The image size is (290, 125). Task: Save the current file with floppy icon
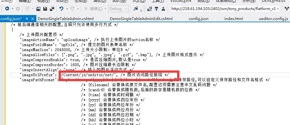pyautogui.click(x=45, y=9)
